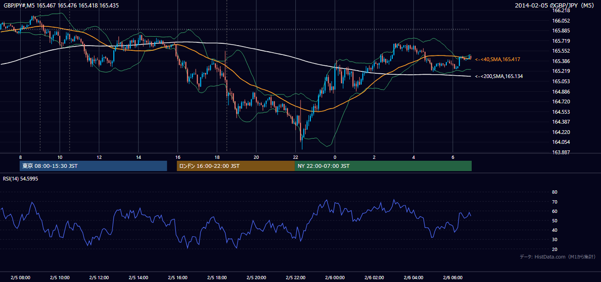Screen dimensions: 601x282
Task: Click the 2/6 00:00 time label
Action: [335, 278]
